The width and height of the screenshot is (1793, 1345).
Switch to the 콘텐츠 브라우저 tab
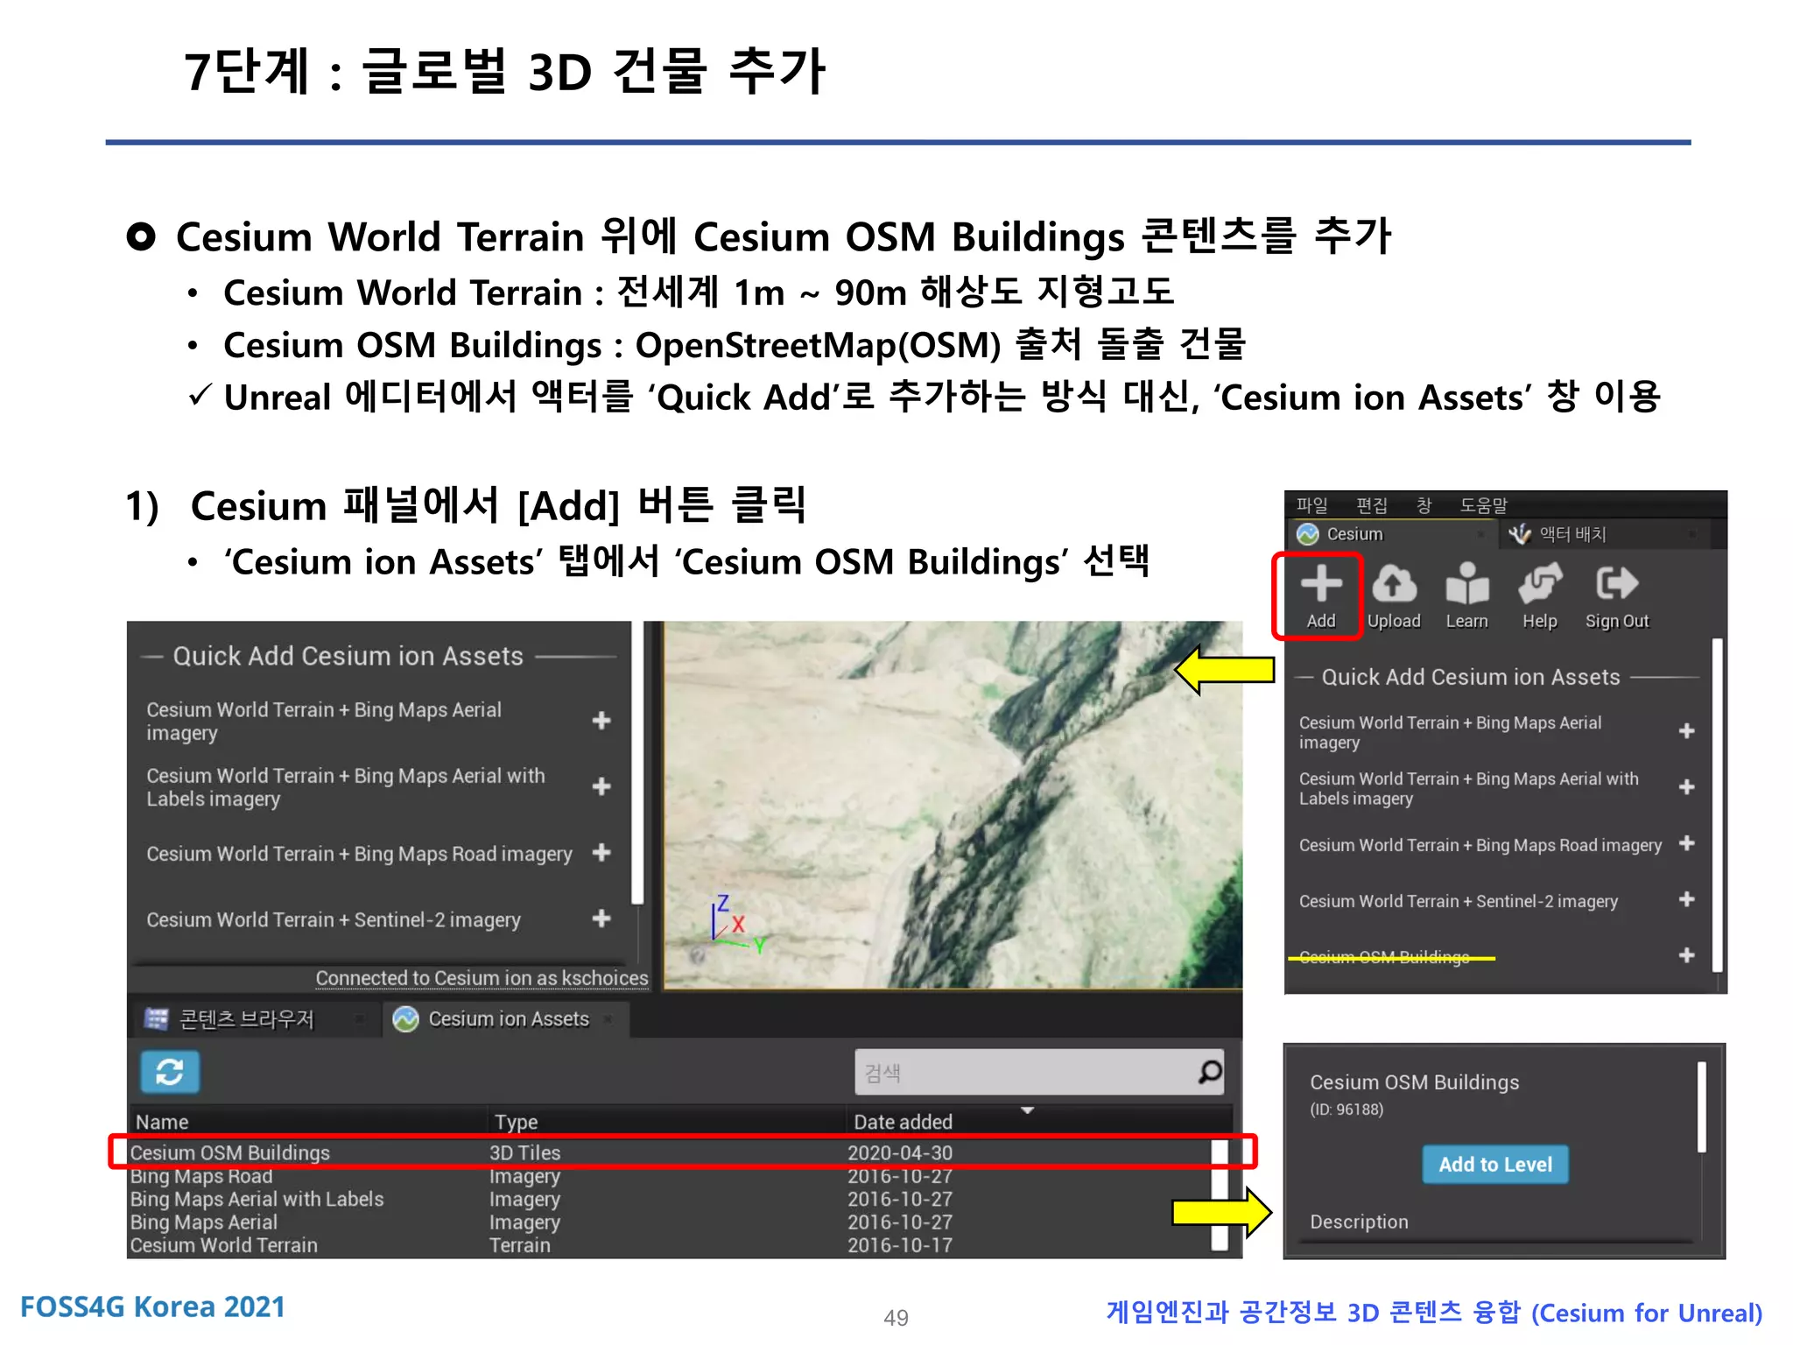click(x=254, y=1019)
